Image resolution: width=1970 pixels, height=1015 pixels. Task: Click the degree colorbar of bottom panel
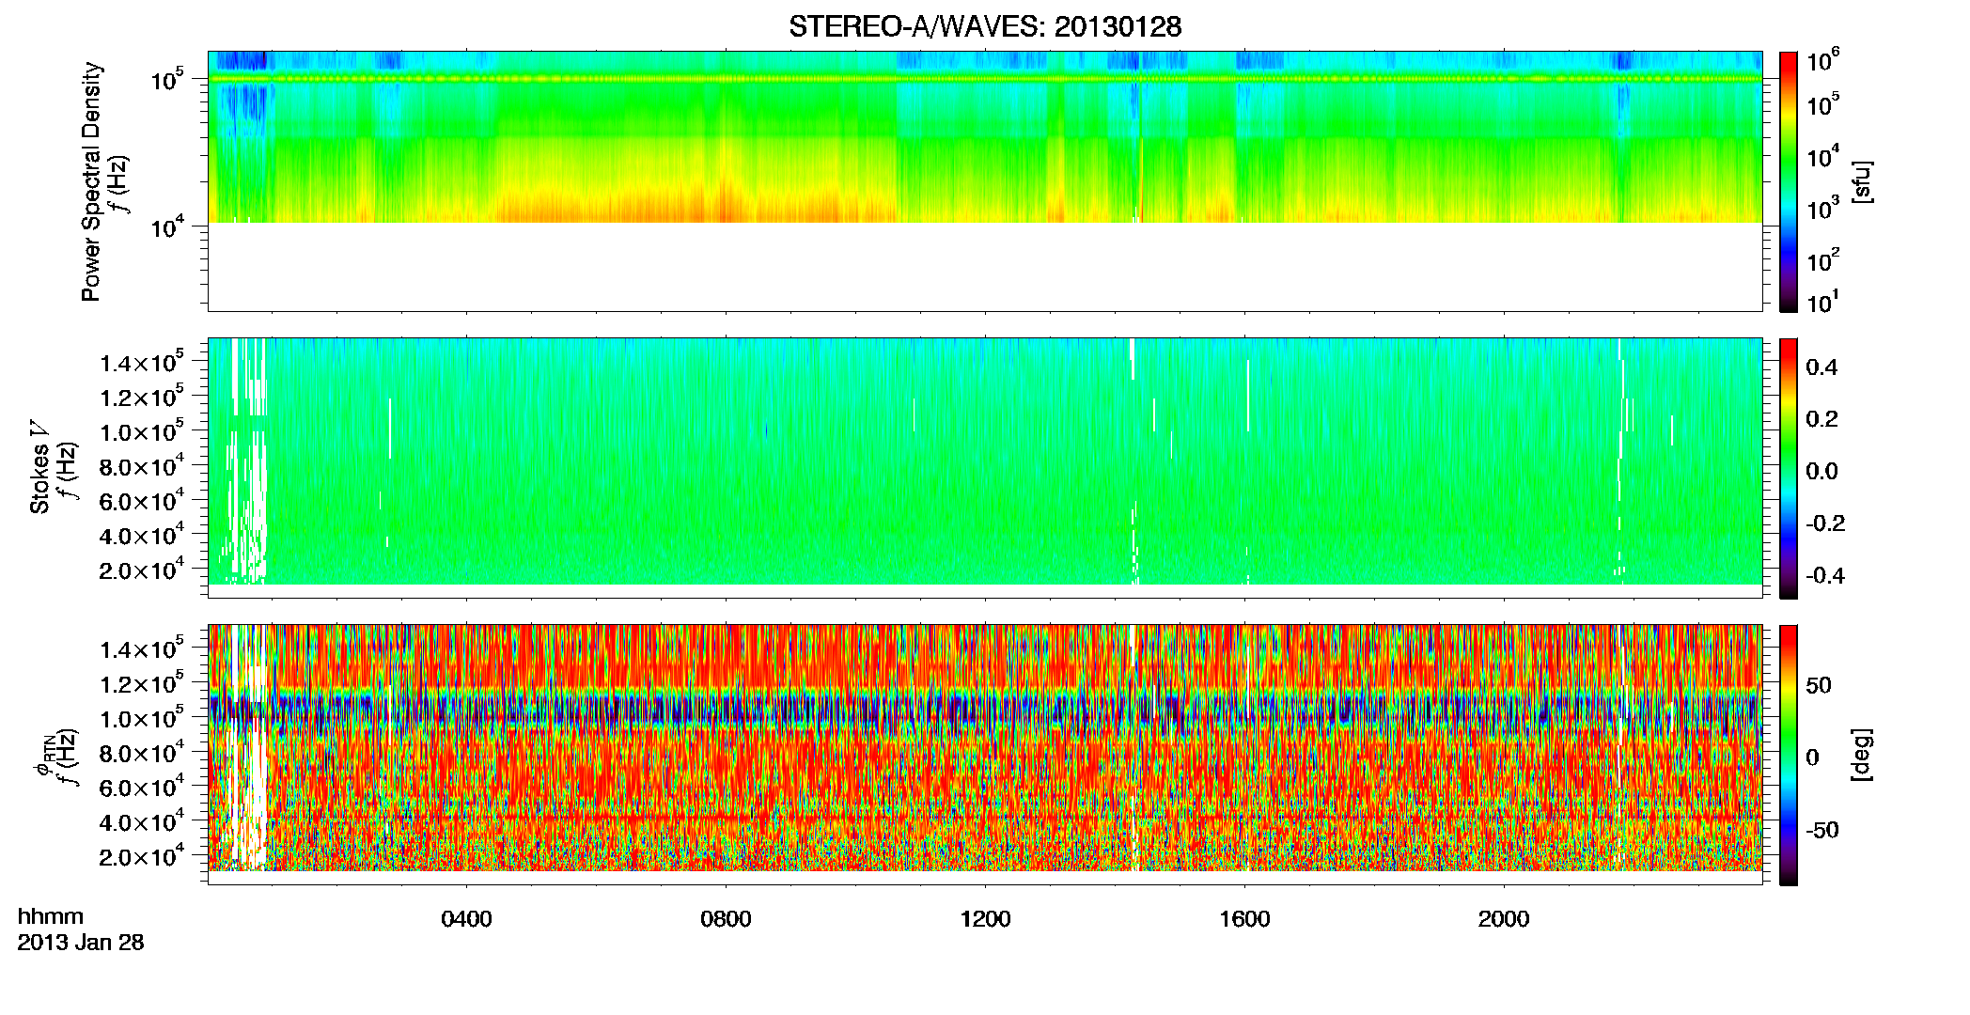[1789, 755]
